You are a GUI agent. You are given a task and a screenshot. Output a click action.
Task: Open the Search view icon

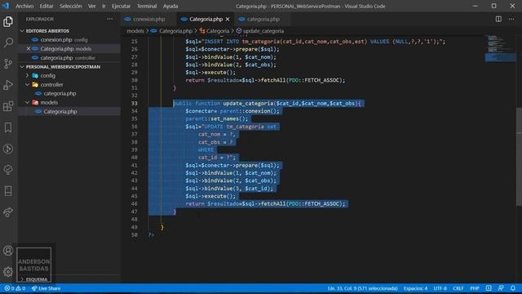click(x=8, y=42)
